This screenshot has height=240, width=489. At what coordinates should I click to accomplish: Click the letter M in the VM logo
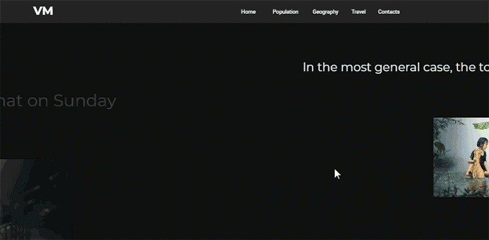pos(48,11)
